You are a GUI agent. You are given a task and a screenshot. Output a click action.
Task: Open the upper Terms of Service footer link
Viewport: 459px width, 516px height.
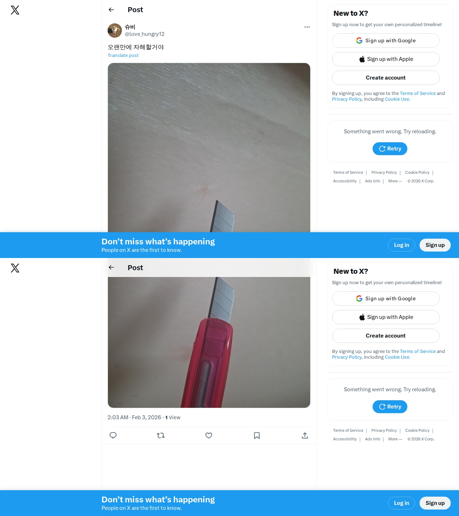[348, 172]
